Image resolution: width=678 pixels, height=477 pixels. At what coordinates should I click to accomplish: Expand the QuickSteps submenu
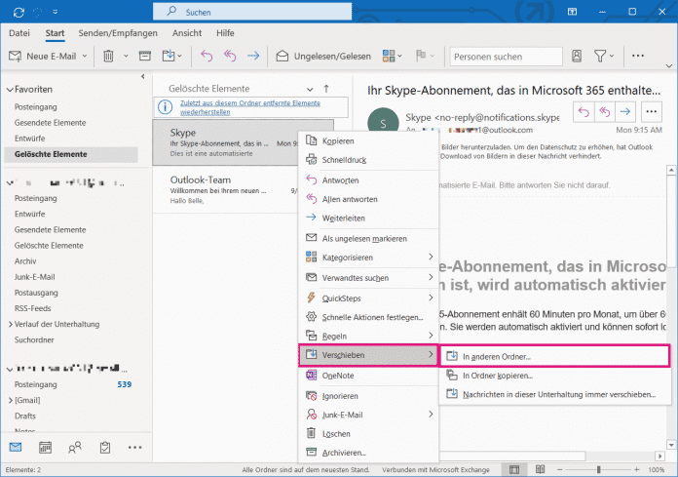tap(368, 298)
